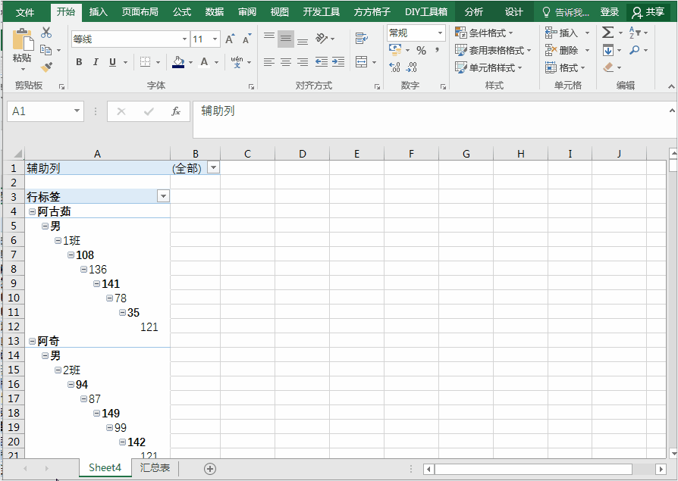Apply comma style number format
The image size is (678, 481).
pos(438,51)
